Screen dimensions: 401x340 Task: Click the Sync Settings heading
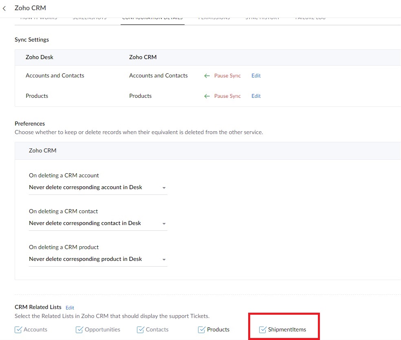[32, 40]
